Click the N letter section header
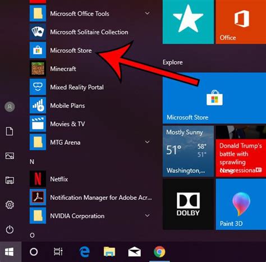266x262 pixels. 32,162
